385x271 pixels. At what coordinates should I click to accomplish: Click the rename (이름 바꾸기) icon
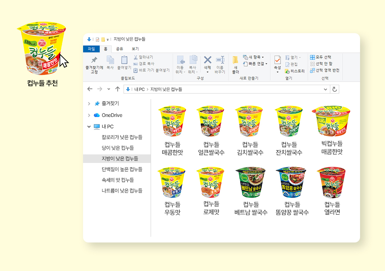tap(220, 60)
